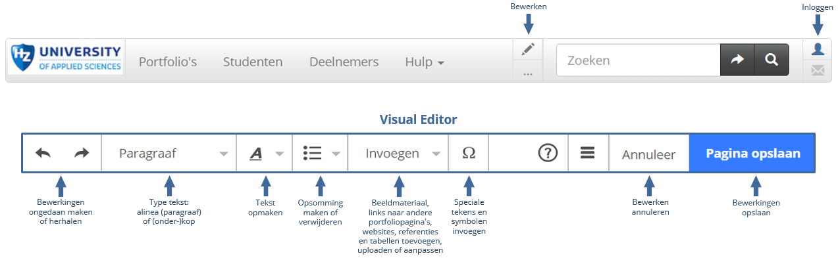Open the bullet list dropdown
Screen dimensions: 838x258
[x=320, y=153]
